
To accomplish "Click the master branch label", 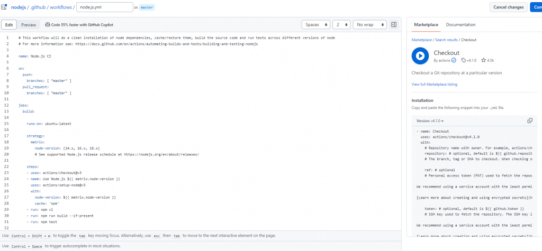I will (x=147, y=7).
